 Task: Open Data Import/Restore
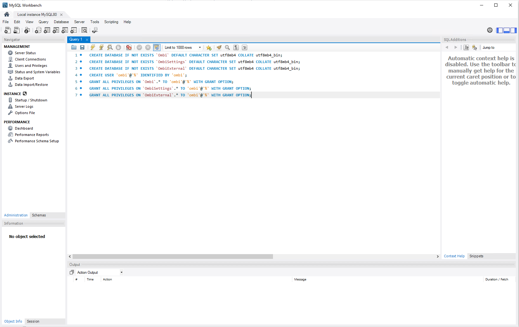click(x=31, y=85)
